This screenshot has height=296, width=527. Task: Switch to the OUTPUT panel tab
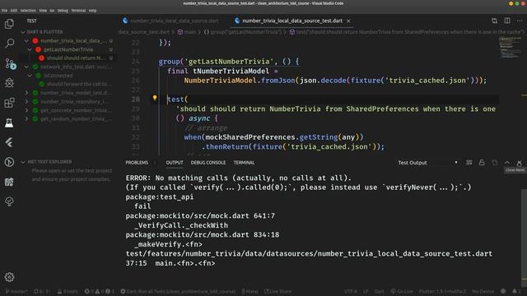175,163
